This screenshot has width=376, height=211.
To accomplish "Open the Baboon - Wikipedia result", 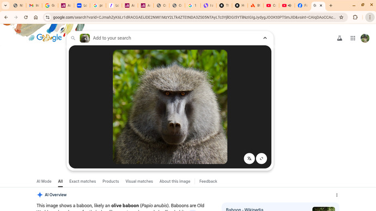I will pos(244,209).
